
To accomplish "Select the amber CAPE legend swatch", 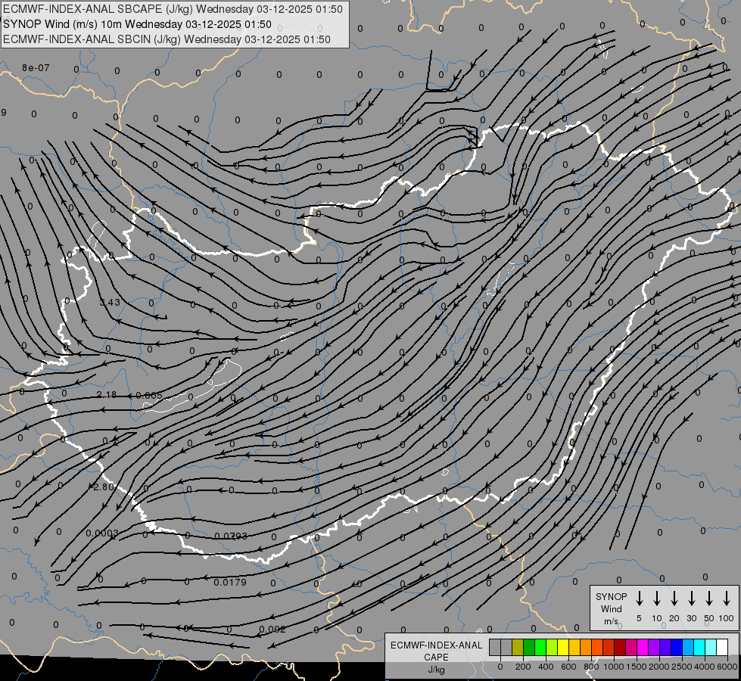I will [x=574, y=647].
